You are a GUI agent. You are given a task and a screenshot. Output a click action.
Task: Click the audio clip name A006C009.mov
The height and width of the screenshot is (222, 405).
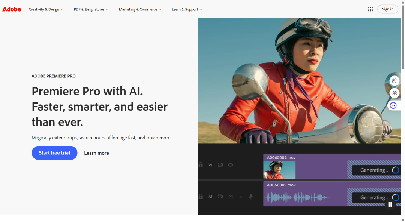click(281, 185)
